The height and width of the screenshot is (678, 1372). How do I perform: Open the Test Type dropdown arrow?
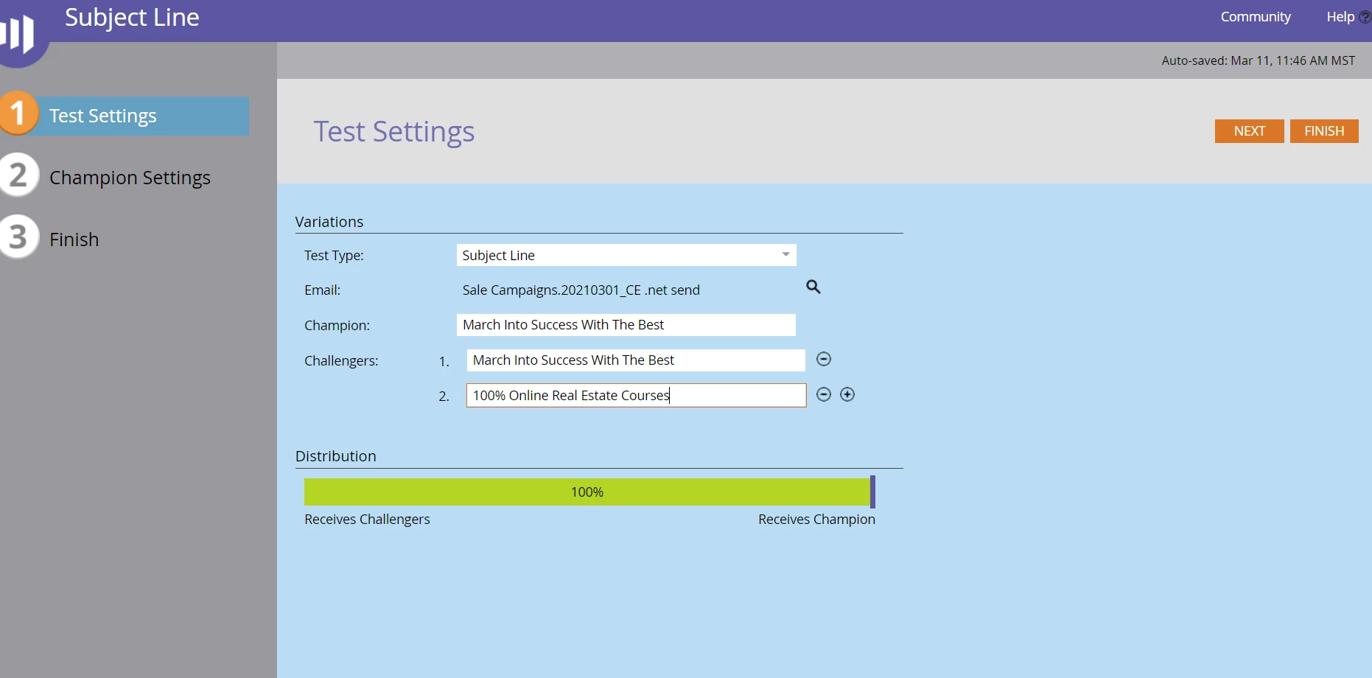786,255
